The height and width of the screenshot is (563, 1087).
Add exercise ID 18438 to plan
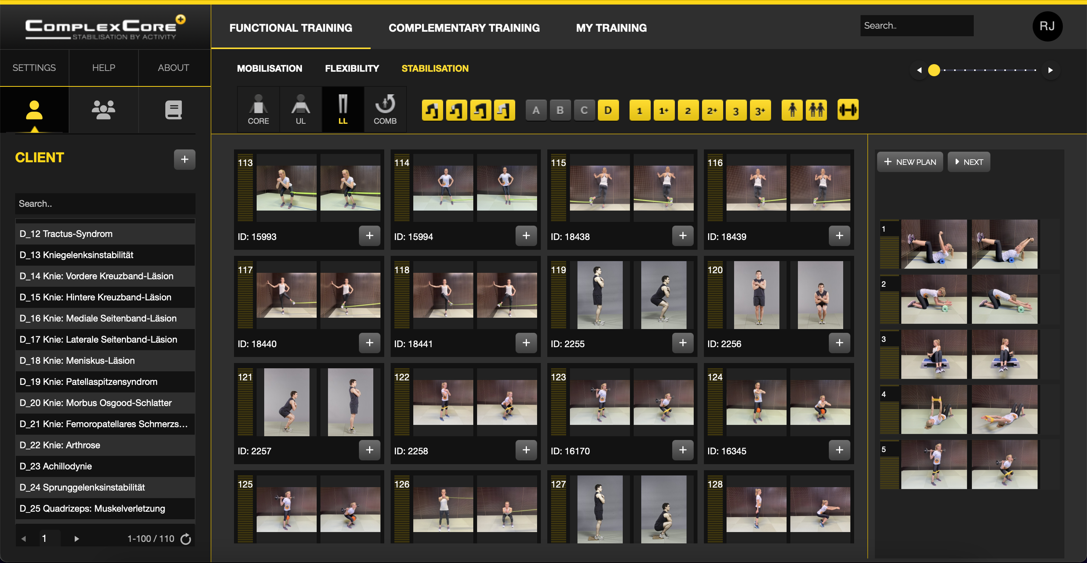[682, 235]
